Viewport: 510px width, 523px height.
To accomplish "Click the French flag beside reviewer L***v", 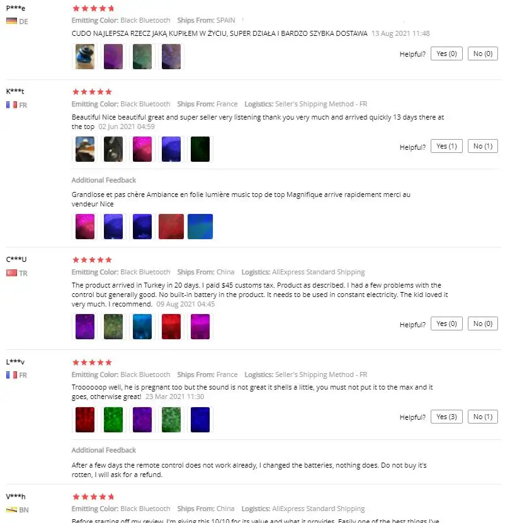I will tap(11, 375).
